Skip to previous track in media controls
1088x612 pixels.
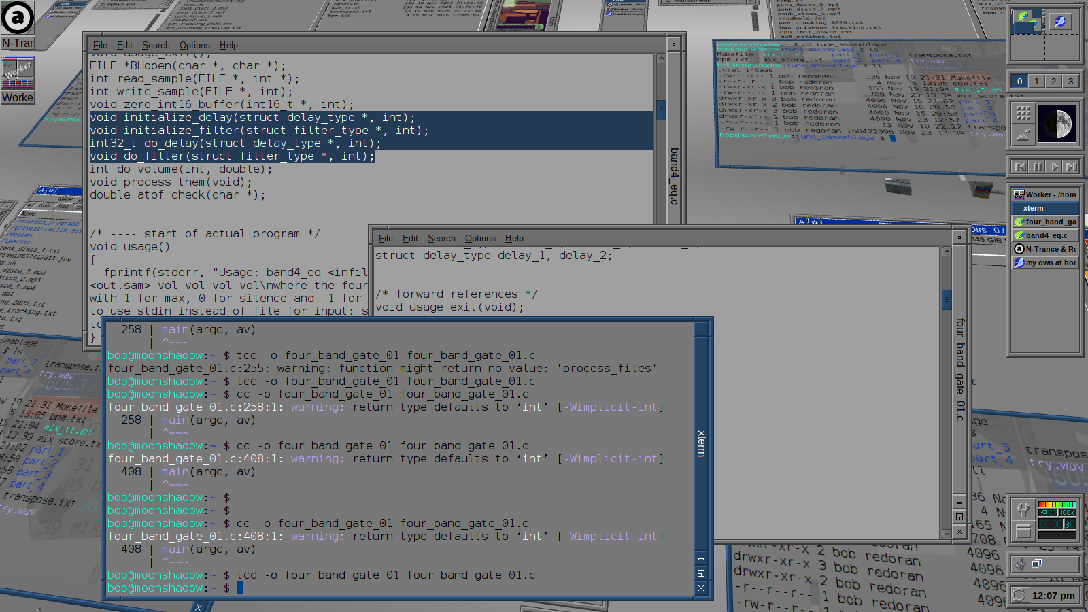coord(1020,167)
